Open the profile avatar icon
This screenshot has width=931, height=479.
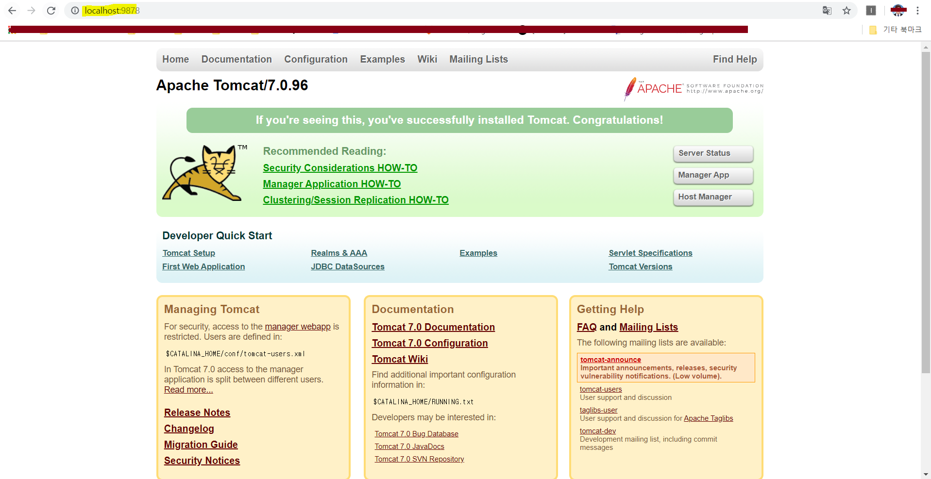898,10
